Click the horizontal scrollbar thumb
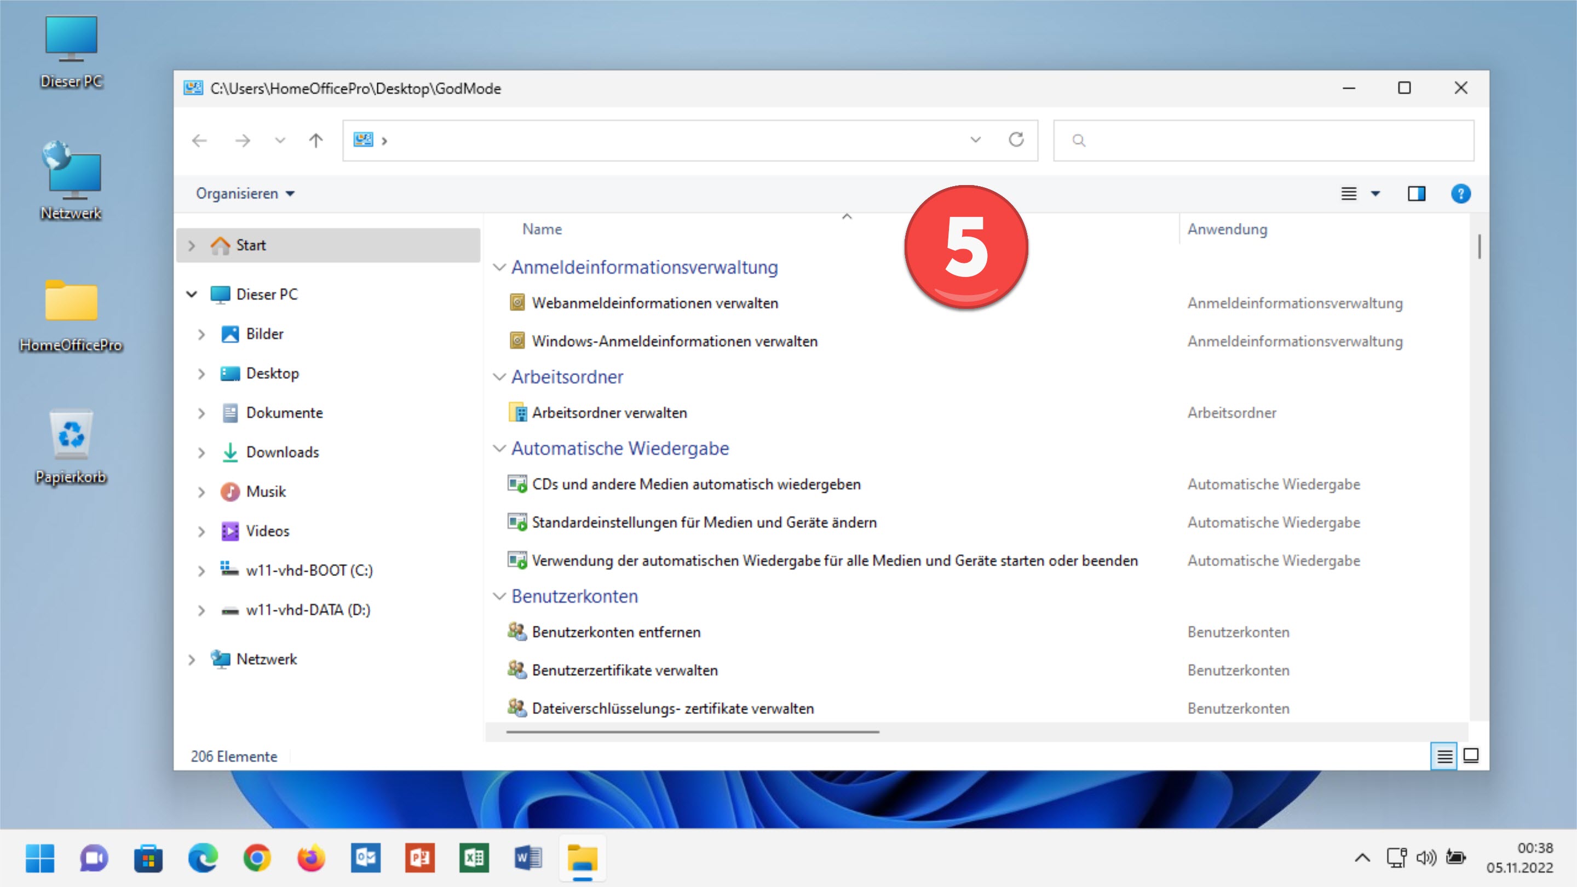1577x887 pixels. [692, 732]
